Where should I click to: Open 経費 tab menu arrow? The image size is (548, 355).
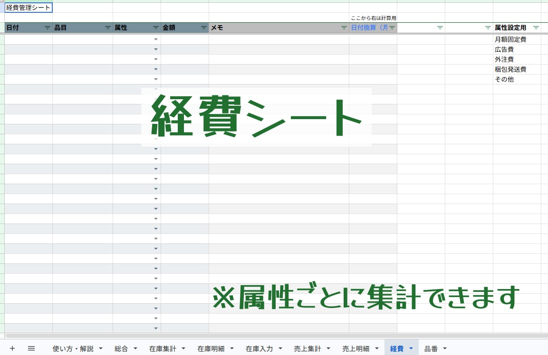(x=411, y=348)
